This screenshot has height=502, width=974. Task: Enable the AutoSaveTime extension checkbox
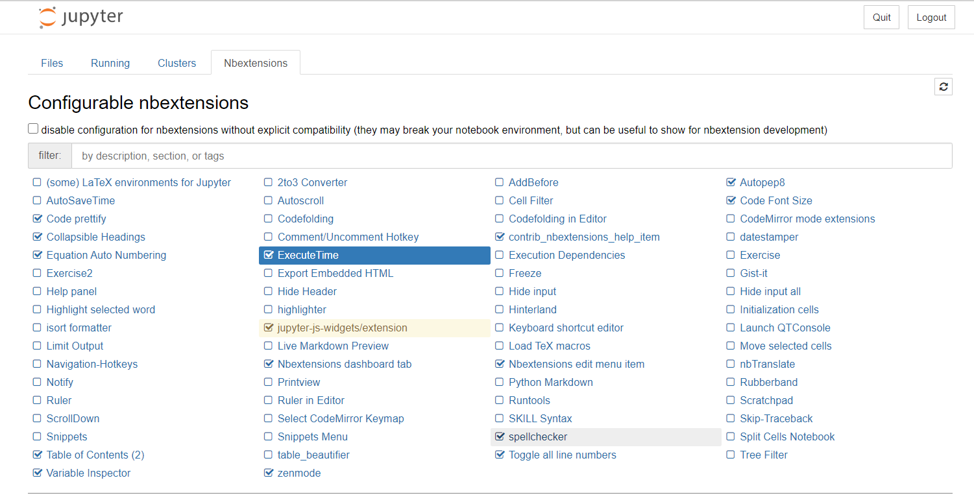click(37, 201)
